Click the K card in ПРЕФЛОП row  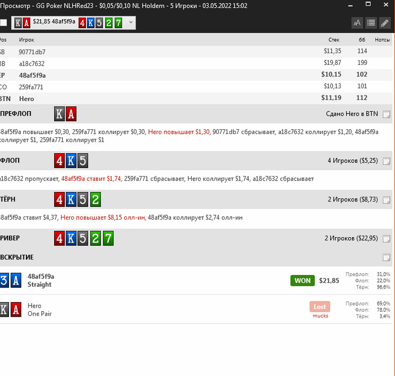(59, 114)
